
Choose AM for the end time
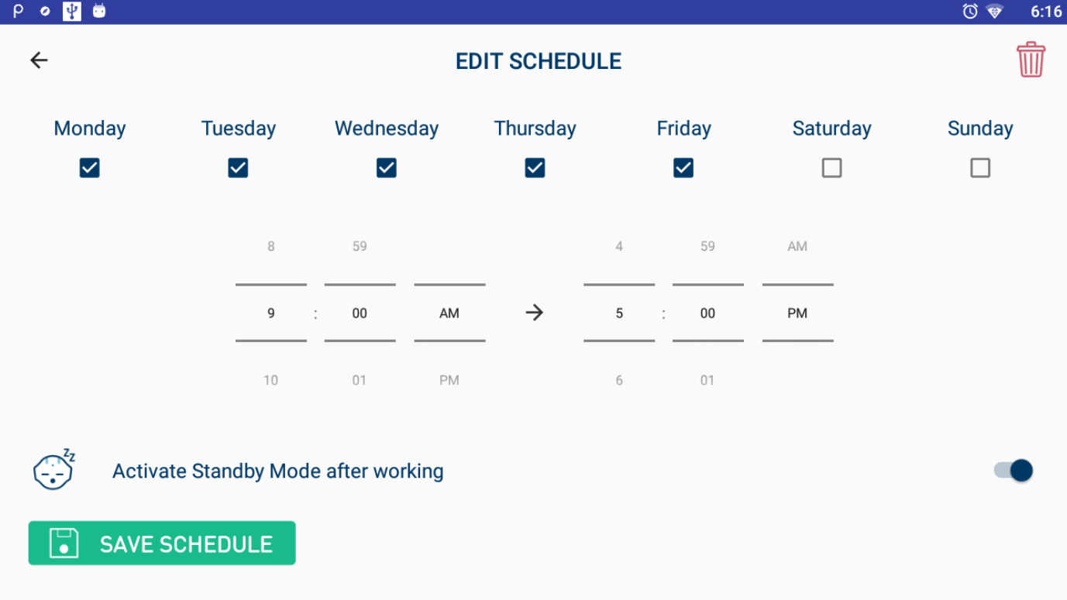click(797, 246)
